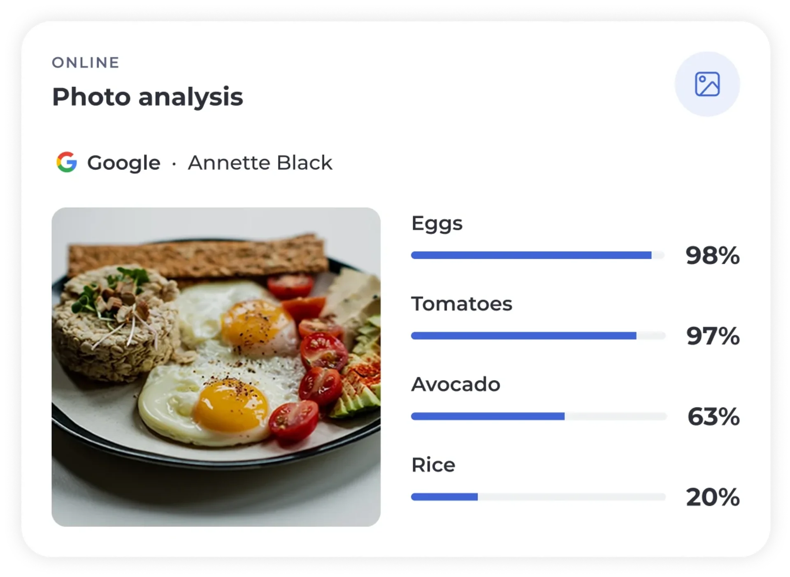
Task: Select the Eggs label
Action: coord(437,224)
